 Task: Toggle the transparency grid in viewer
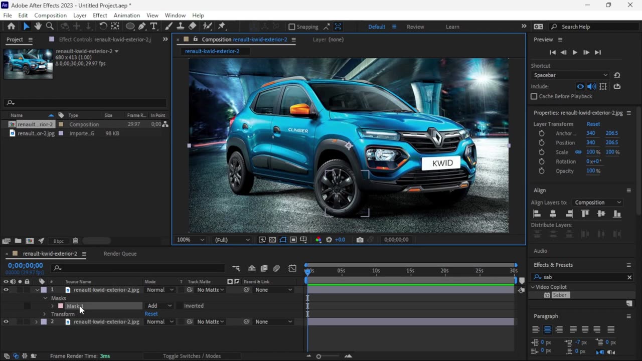273,240
